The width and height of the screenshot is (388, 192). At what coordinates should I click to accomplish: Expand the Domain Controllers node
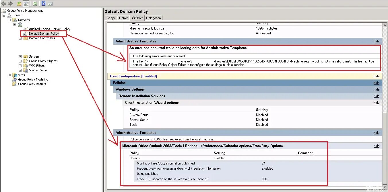point(20,38)
